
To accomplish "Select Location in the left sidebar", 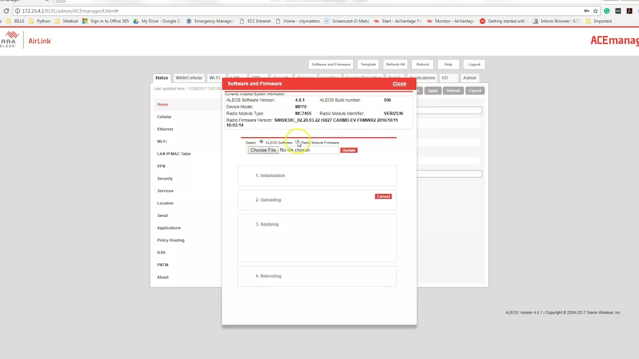I will 165,203.
